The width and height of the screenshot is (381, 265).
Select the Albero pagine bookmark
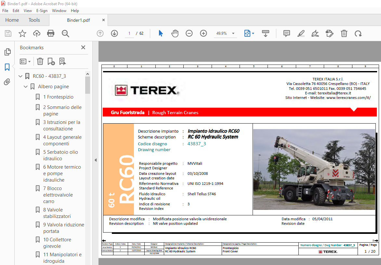(53, 87)
